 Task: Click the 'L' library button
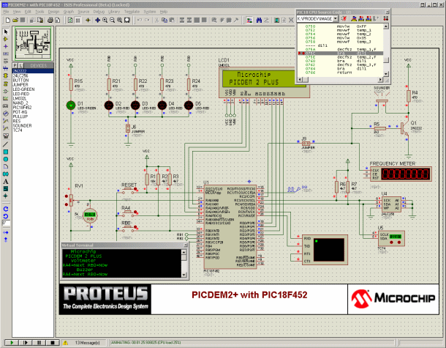click(20, 65)
